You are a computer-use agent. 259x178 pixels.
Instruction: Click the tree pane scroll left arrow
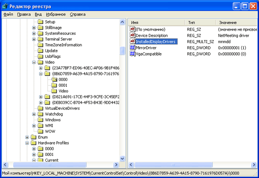coord(5,165)
